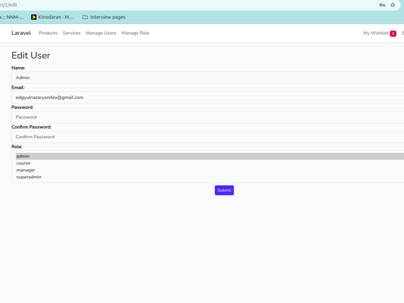
Task: Click the Confirm Password: label
Action: (x=32, y=127)
